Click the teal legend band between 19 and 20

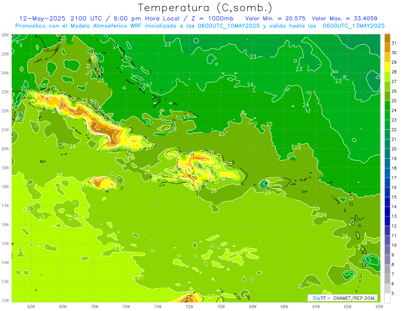pyautogui.click(x=387, y=154)
